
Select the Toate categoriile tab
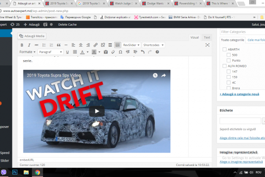pos(233,40)
